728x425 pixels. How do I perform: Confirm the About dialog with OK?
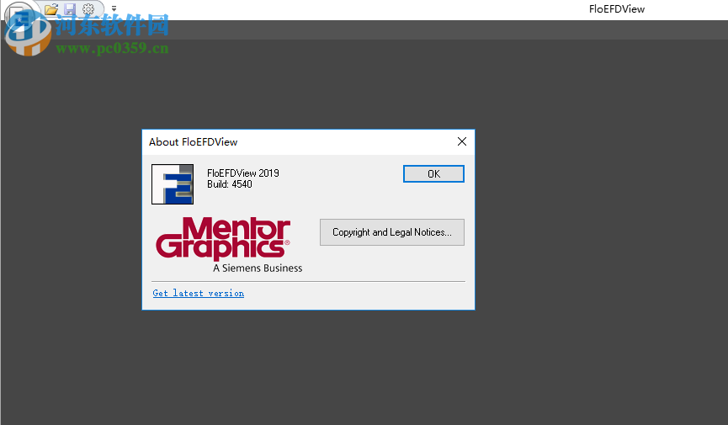tap(433, 173)
